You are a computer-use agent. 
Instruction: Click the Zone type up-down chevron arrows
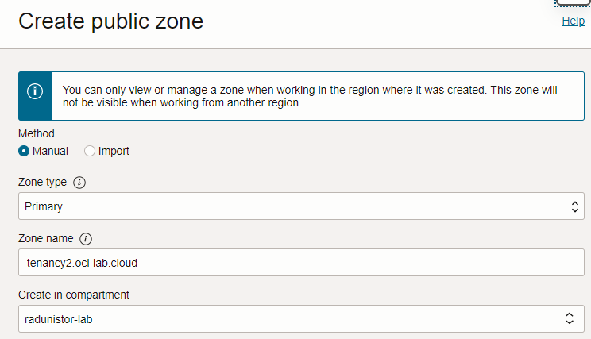[576, 206]
